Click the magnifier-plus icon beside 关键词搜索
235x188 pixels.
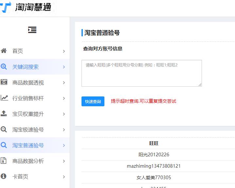(4, 66)
